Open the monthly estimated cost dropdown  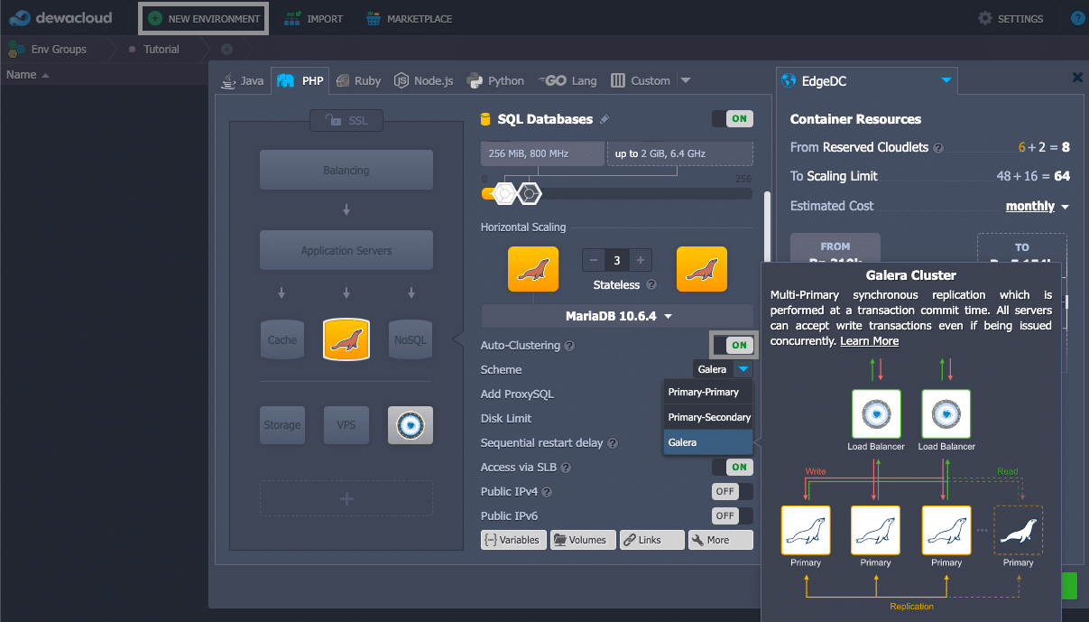(1037, 207)
